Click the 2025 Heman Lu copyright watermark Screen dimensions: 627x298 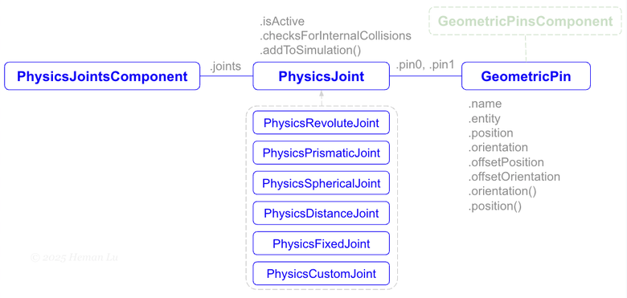click(x=75, y=258)
